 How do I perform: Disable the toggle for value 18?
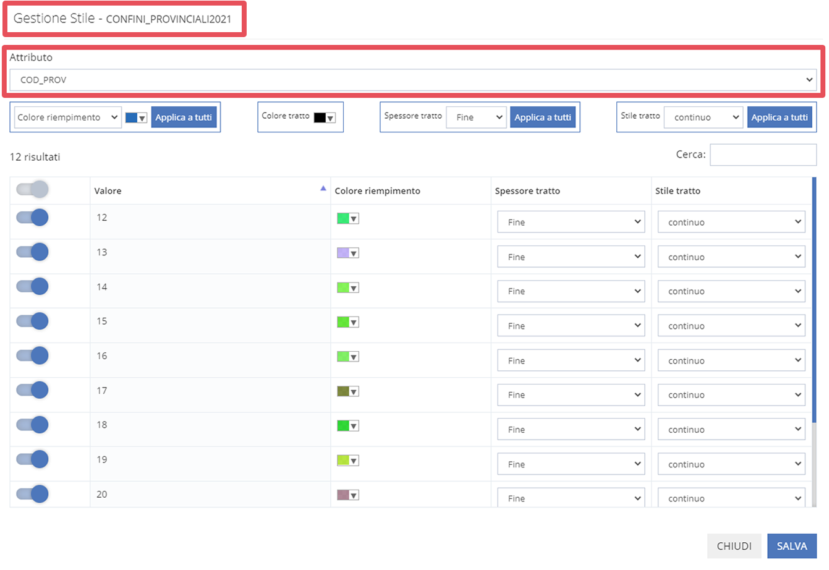click(x=33, y=425)
